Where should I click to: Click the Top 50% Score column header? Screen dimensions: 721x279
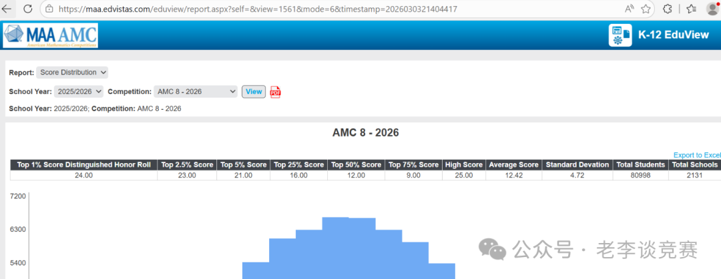coord(356,164)
